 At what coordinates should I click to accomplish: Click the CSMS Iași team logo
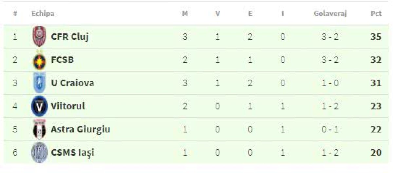pos(39,153)
